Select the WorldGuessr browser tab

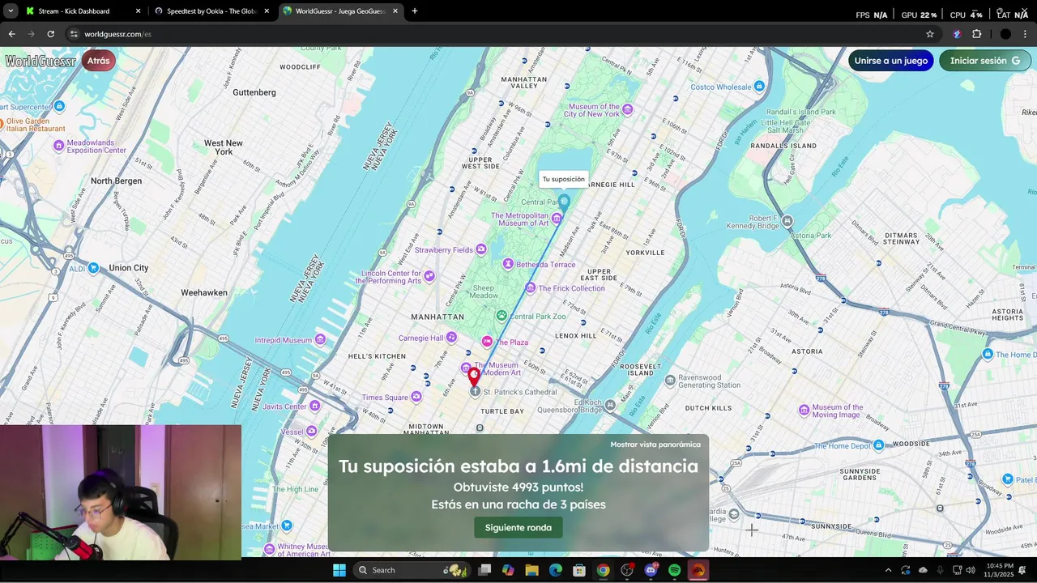pyautogui.click(x=339, y=11)
